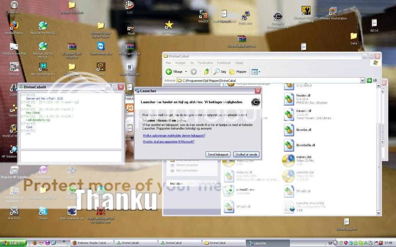This screenshot has width=396, height=247.
Task: Open TeamViewer.exe on the desktop
Action: (x=101, y=46)
